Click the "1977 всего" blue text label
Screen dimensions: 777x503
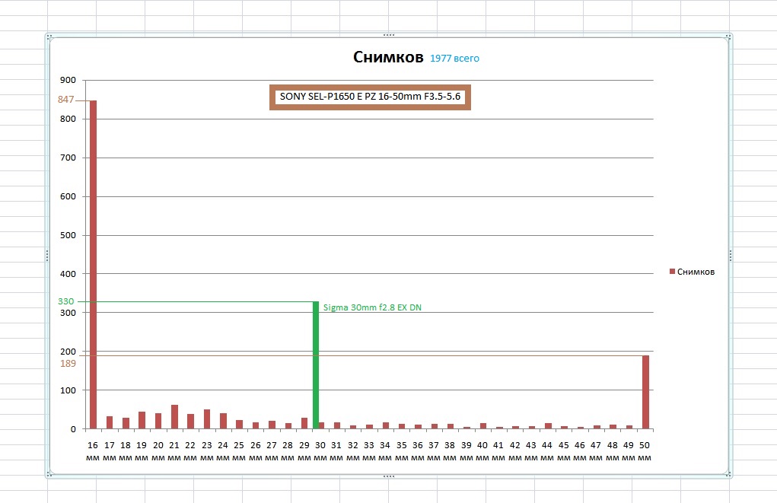[454, 59]
